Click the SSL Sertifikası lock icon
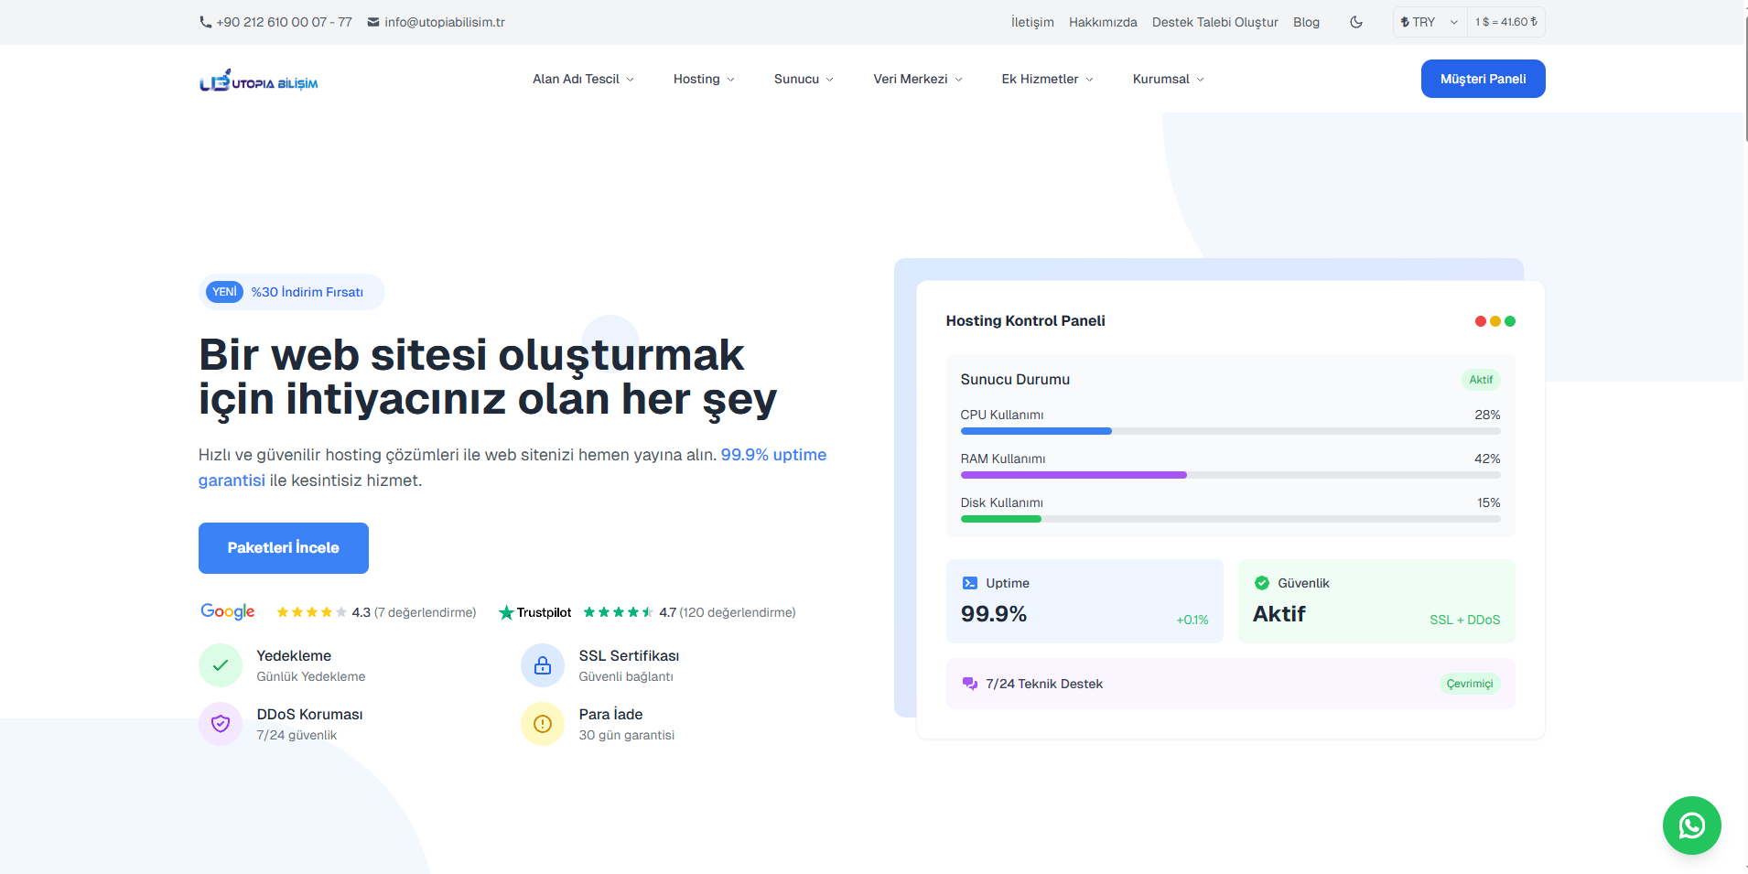 point(543,665)
